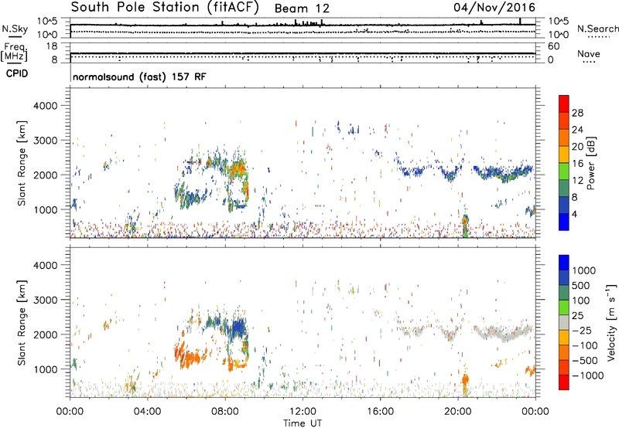This screenshot has height=428, width=619.
Task: Click the '08:00' time tick label
Action: click(x=225, y=412)
